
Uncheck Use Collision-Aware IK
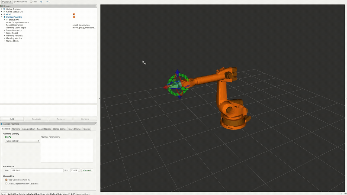click(x=7, y=180)
